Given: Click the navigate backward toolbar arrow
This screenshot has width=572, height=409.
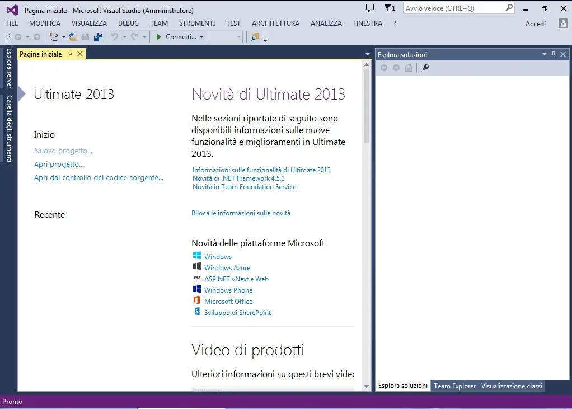Looking at the screenshot, I should click(17, 37).
